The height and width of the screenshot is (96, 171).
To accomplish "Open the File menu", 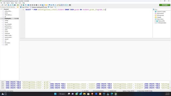I will coord(1,3).
